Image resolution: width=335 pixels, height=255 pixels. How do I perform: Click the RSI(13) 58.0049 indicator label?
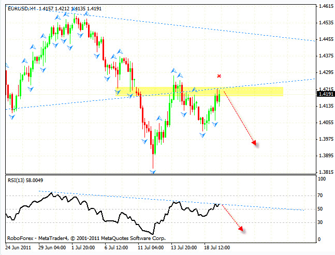click(25, 181)
